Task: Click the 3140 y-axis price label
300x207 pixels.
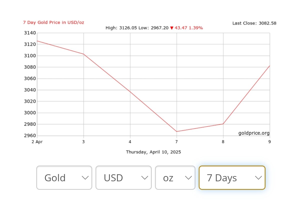Action: [30, 33]
